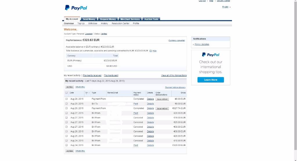Show Payments sent activity
The image size is (297, 161).
click(x=111, y=75)
